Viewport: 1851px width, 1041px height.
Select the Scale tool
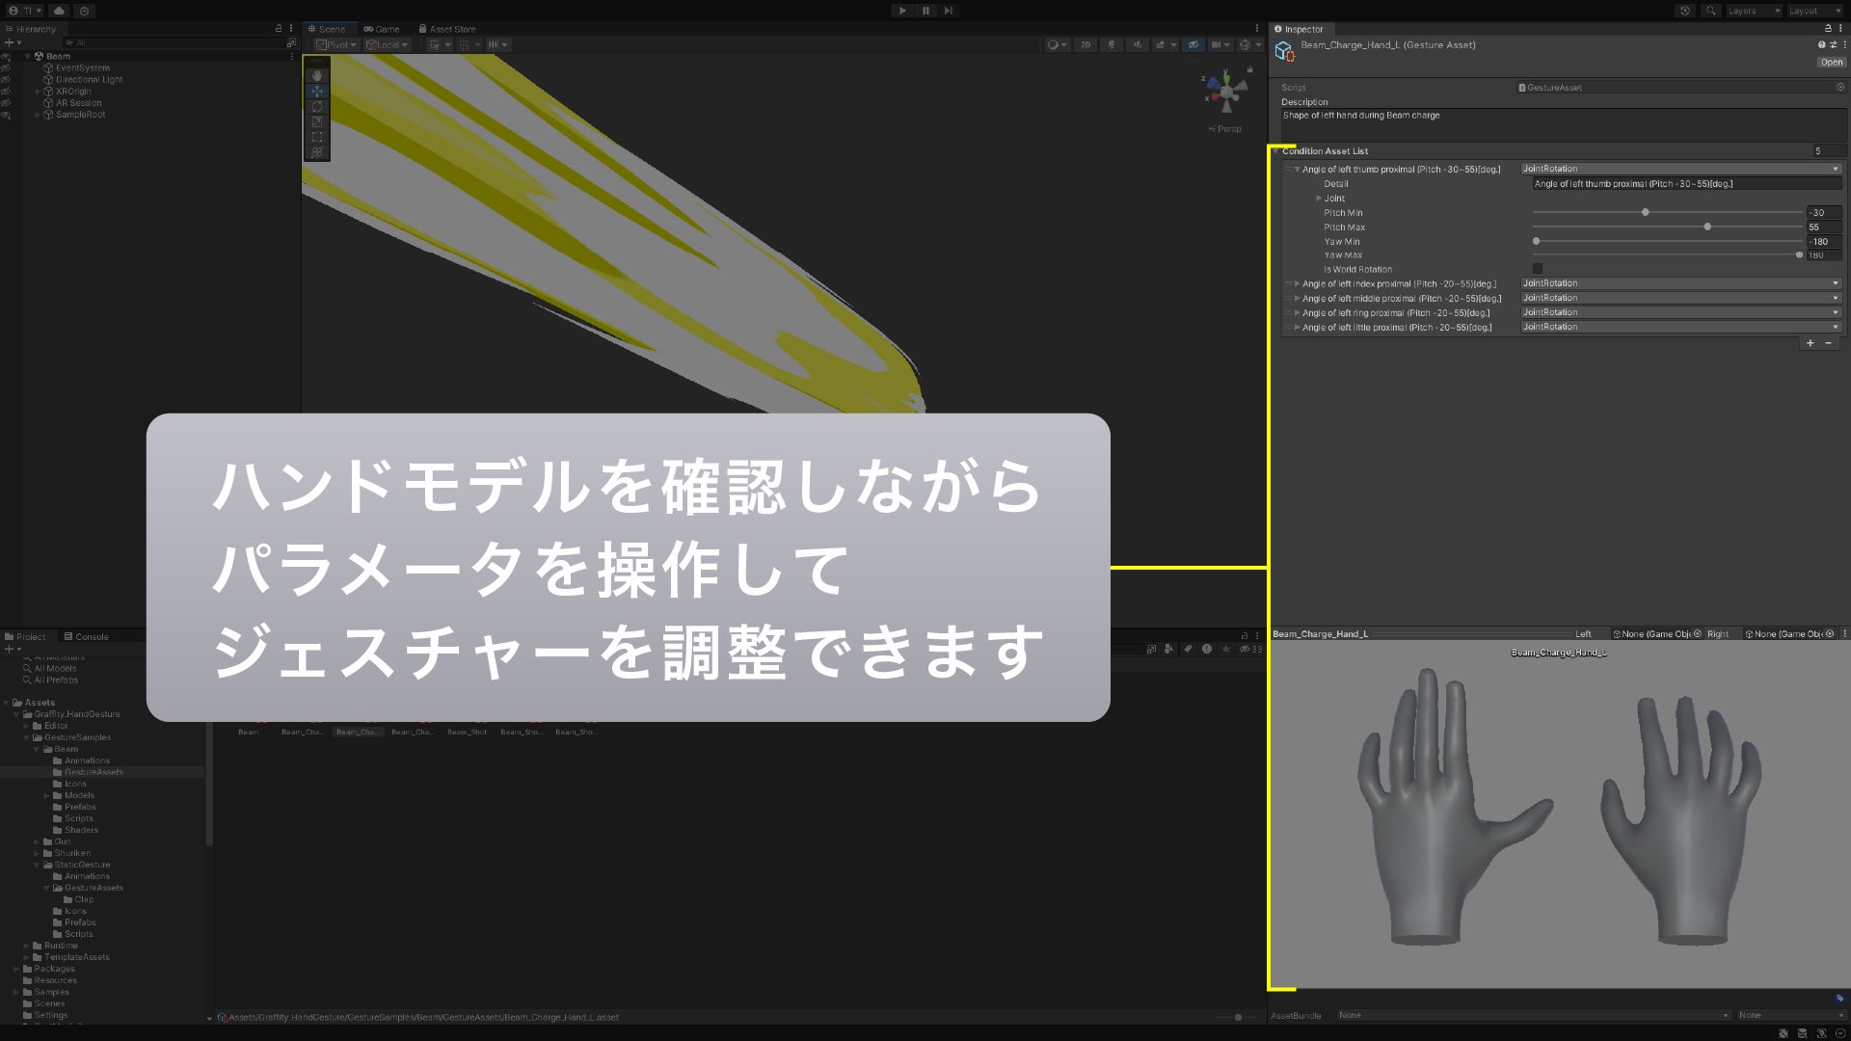point(316,121)
